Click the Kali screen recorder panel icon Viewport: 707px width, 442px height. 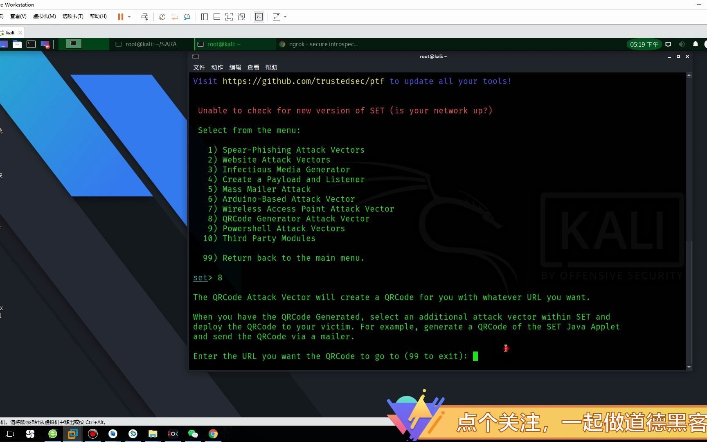[x=45, y=44]
